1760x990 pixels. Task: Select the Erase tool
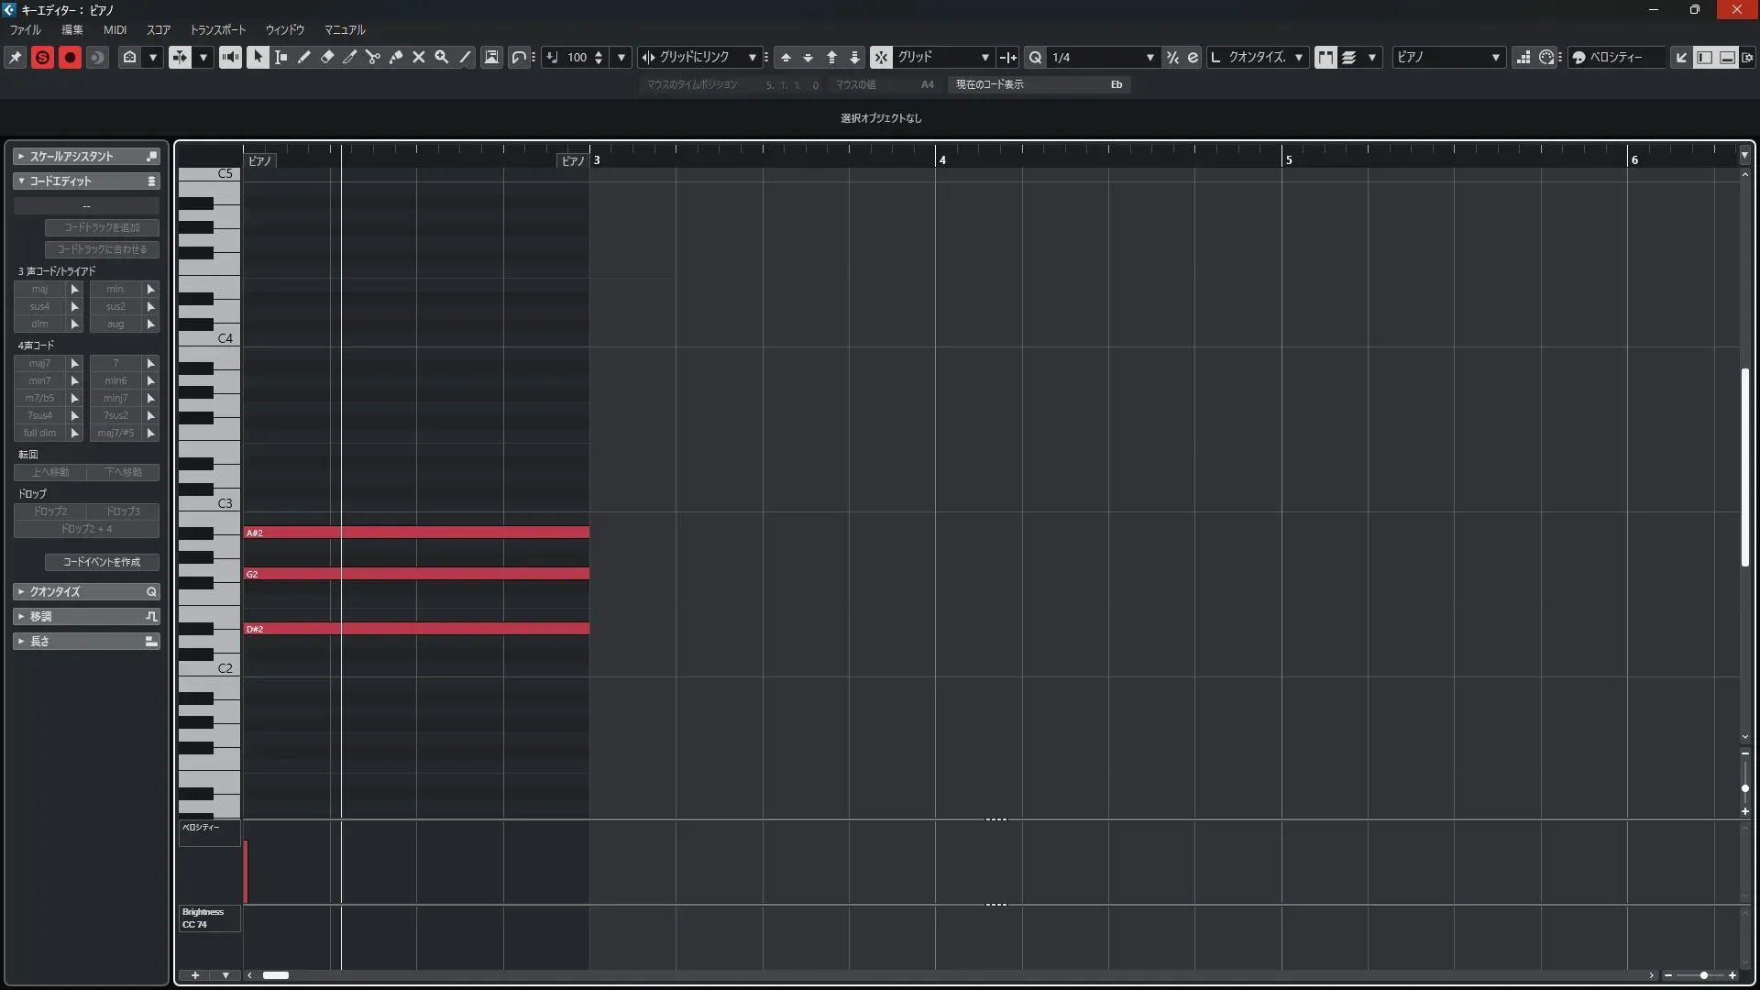[x=327, y=57]
